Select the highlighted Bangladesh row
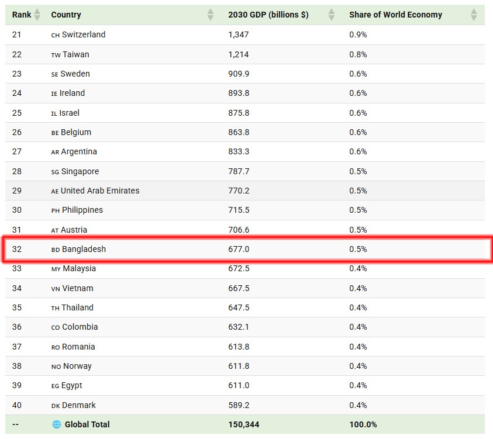Viewport: 493px width, 439px height. [x=247, y=249]
